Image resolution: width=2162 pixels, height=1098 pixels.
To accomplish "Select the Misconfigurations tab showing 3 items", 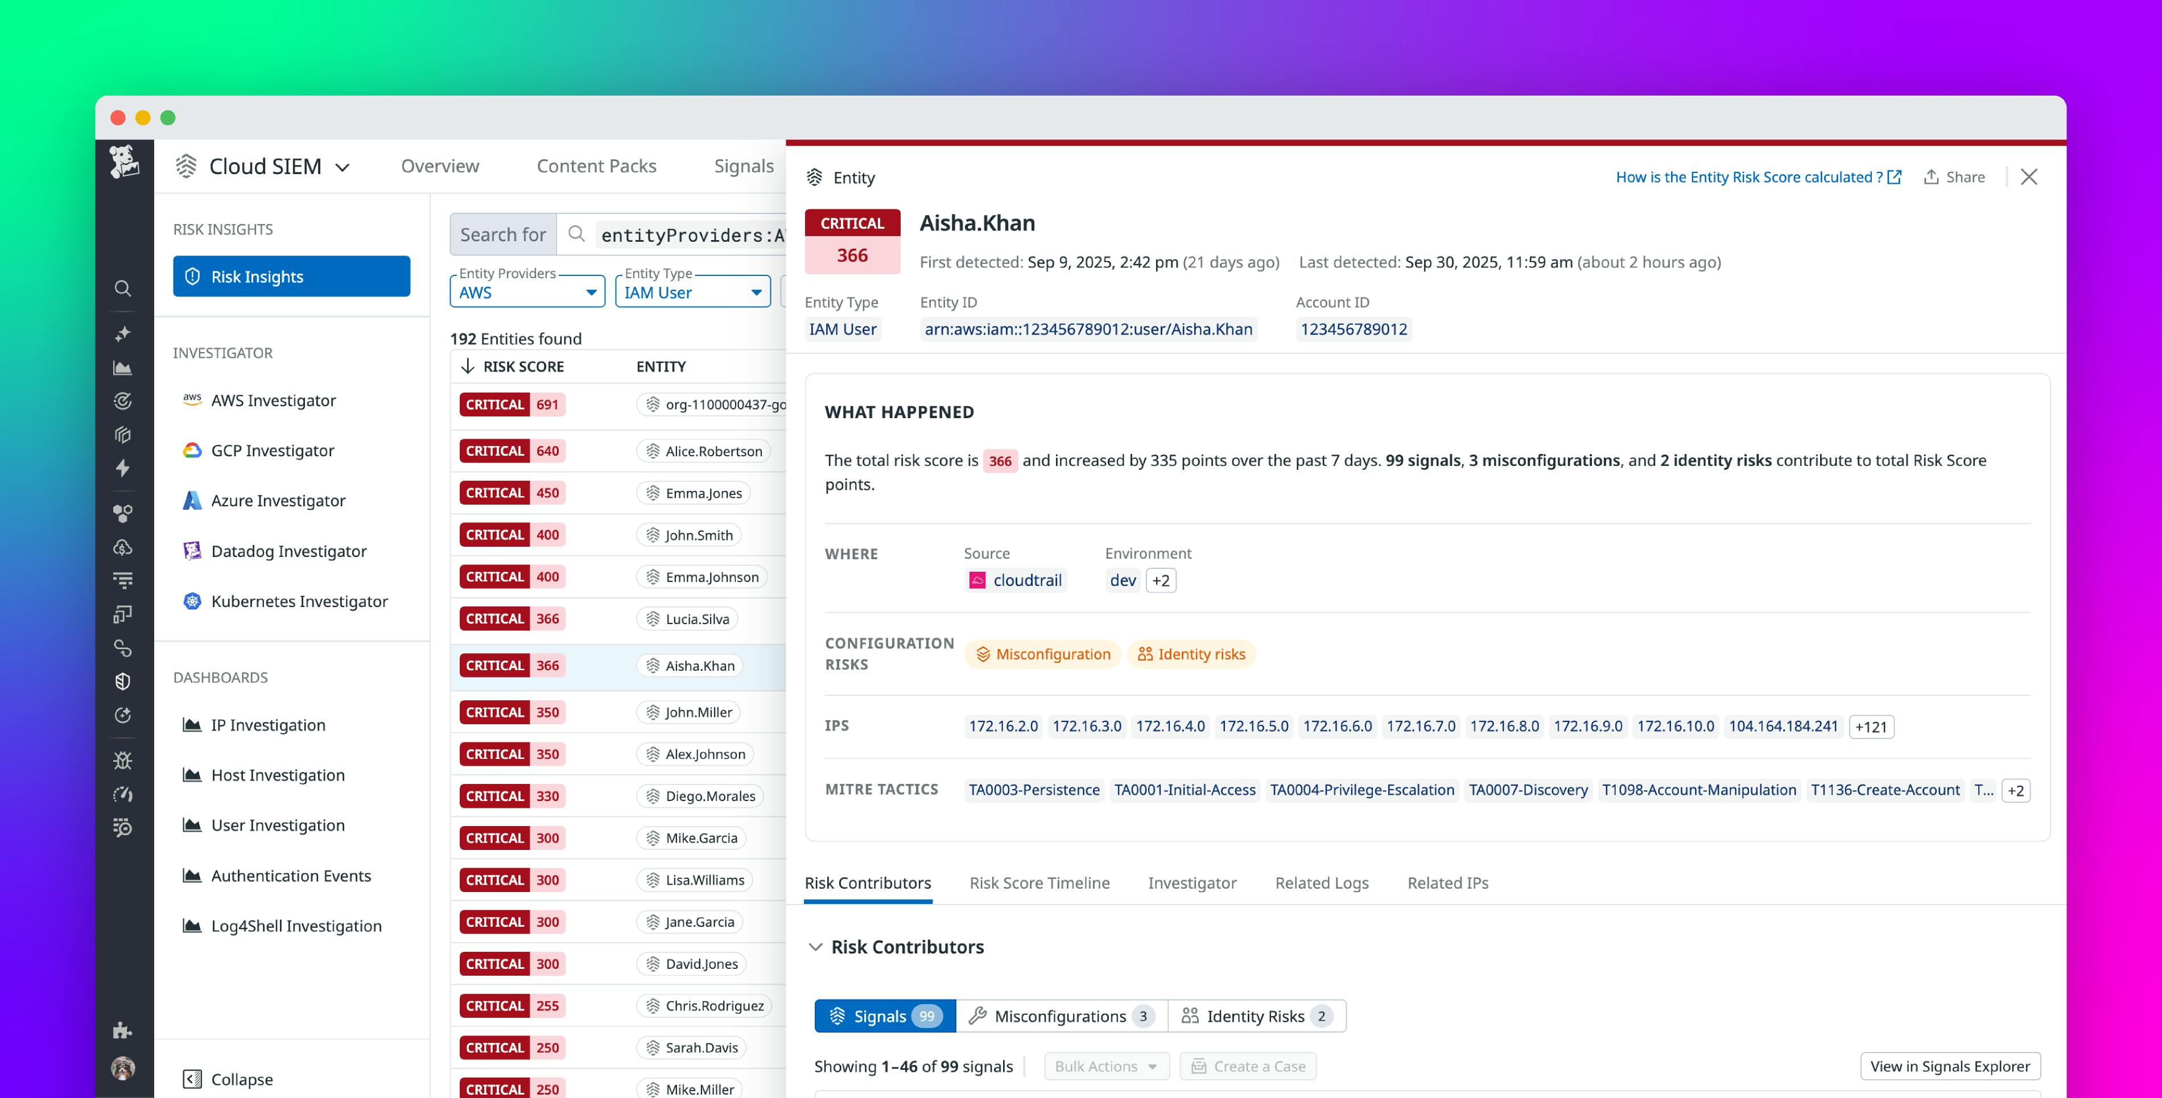I will [x=1061, y=1016].
